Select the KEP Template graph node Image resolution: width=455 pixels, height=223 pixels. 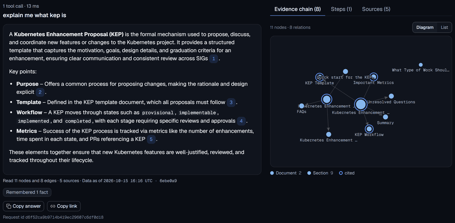click(x=320, y=77)
